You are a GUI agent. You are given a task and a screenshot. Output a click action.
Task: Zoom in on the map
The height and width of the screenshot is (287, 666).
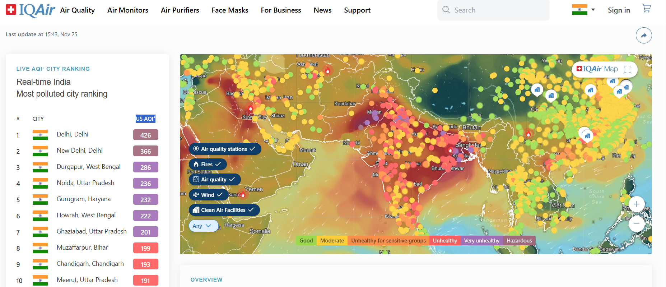click(637, 204)
